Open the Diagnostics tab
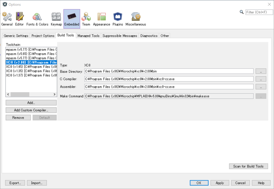 coord(149,36)
